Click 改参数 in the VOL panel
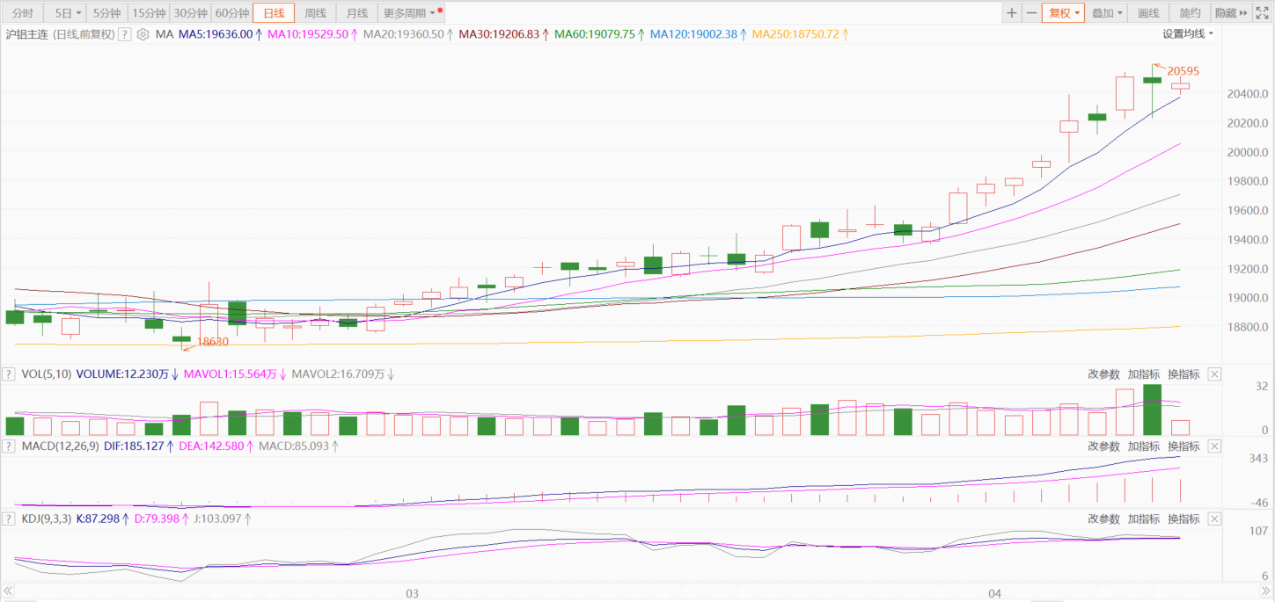This screenshot has height=602, width=1275. (x=1103, y=374)
